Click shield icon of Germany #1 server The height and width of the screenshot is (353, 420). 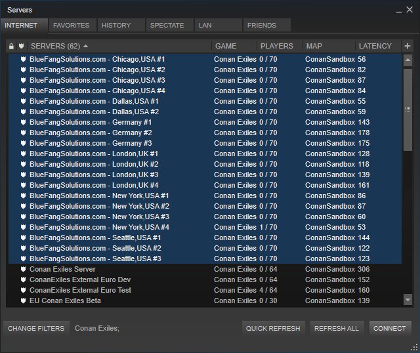pos(24,122)
